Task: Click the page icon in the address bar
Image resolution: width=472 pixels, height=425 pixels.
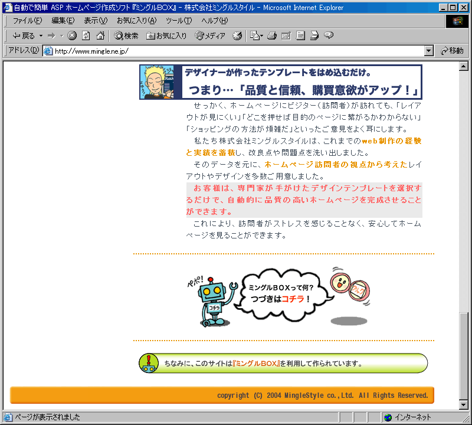Action: point(48,51)
